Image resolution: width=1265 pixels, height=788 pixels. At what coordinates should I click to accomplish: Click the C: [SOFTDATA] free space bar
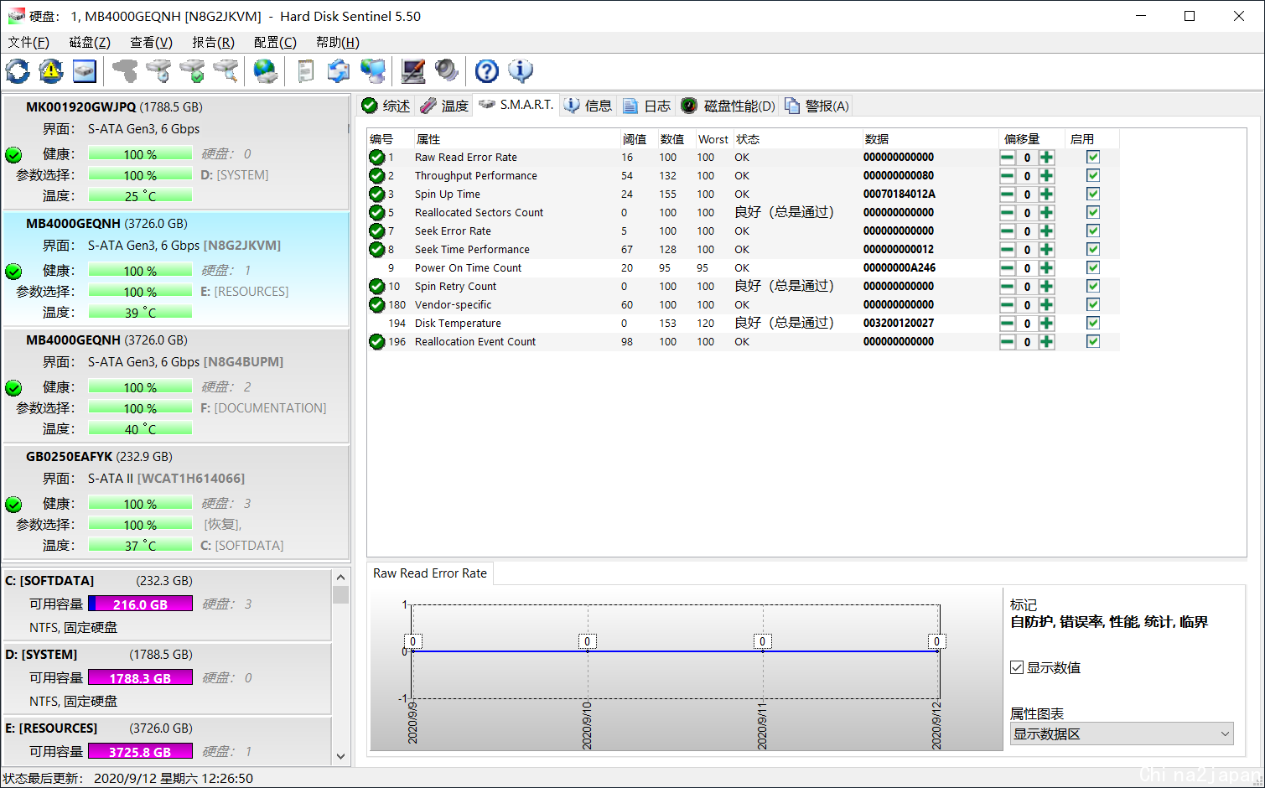coord(140,604)
